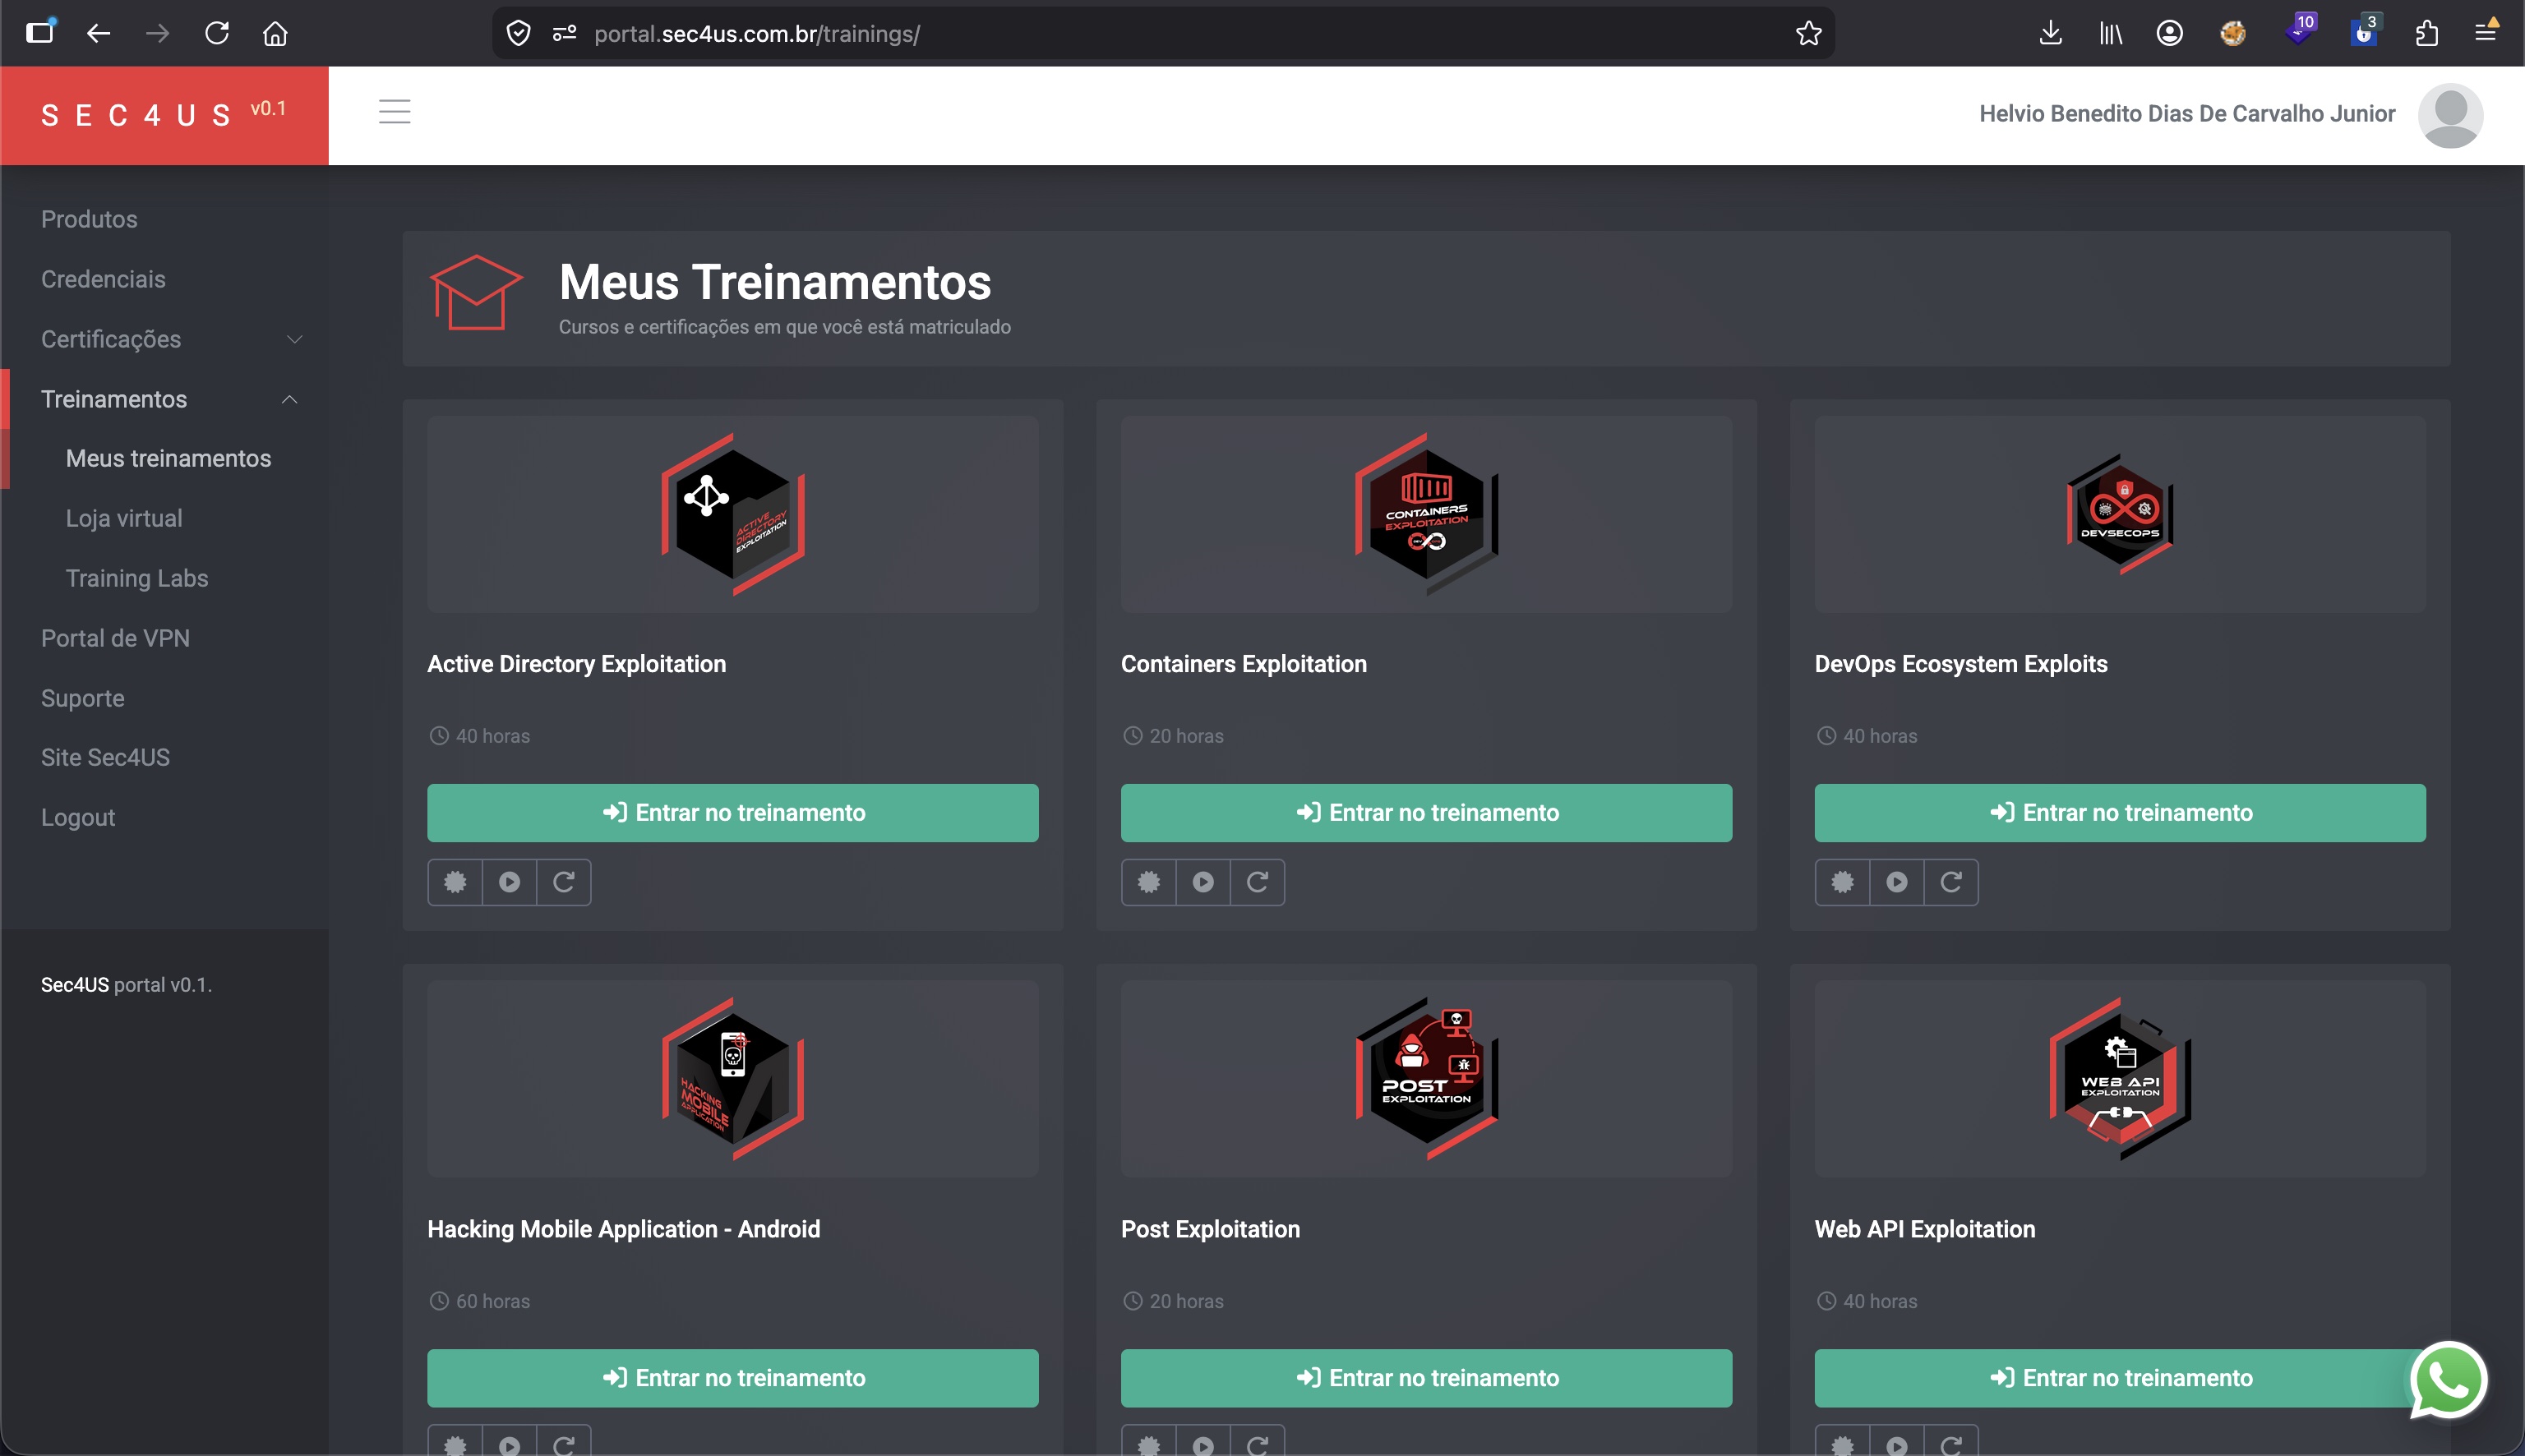Image resolution: width=2525 pixels, height=1456 pixels.
Task: Click gear icon under Containers Exploitation
Action: [1149, 882]
